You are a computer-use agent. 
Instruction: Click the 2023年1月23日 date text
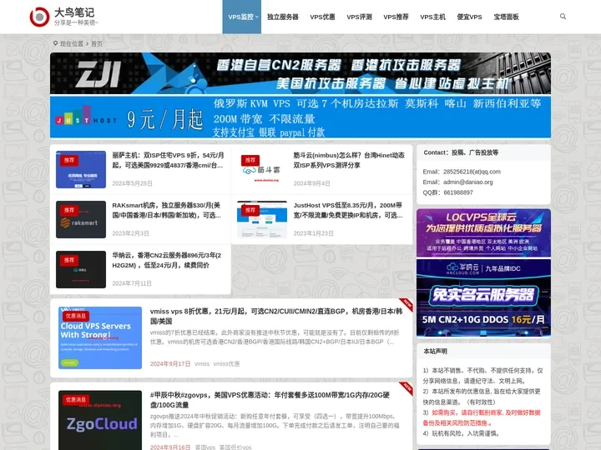[x=313, y=233]
